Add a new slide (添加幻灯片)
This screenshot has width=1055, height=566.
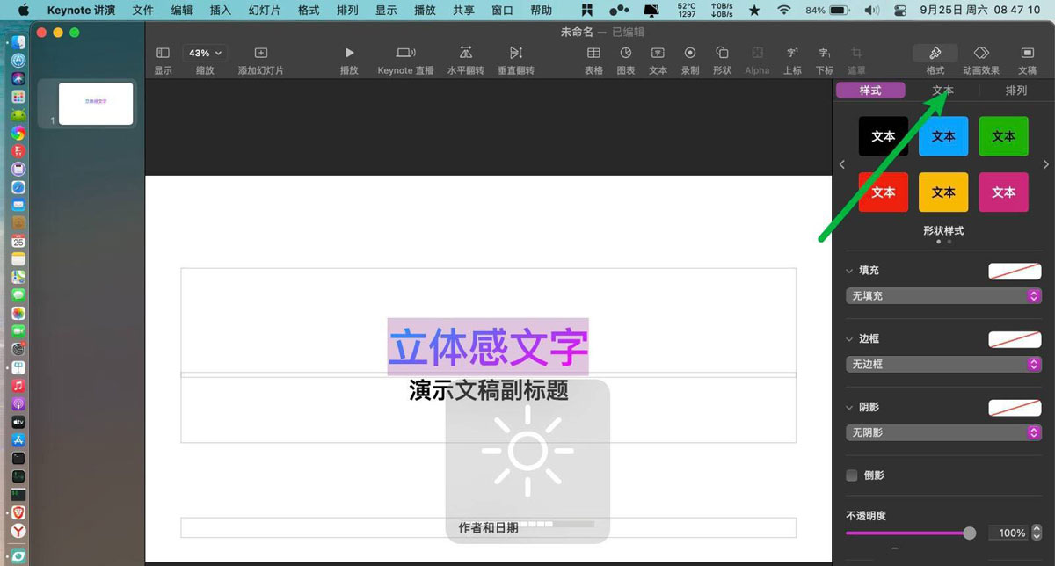[260, 59]
